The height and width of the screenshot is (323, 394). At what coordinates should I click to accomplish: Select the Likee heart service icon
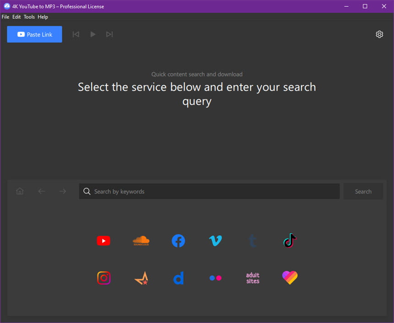290,278
